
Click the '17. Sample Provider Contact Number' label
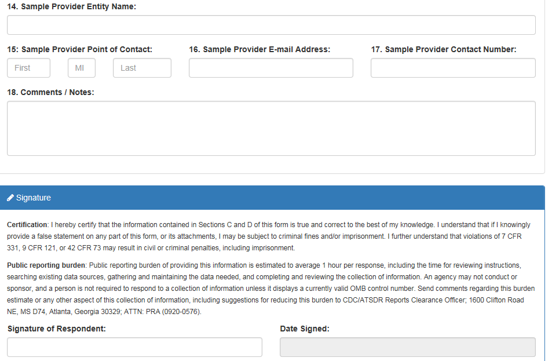click(x=444, y=49)
